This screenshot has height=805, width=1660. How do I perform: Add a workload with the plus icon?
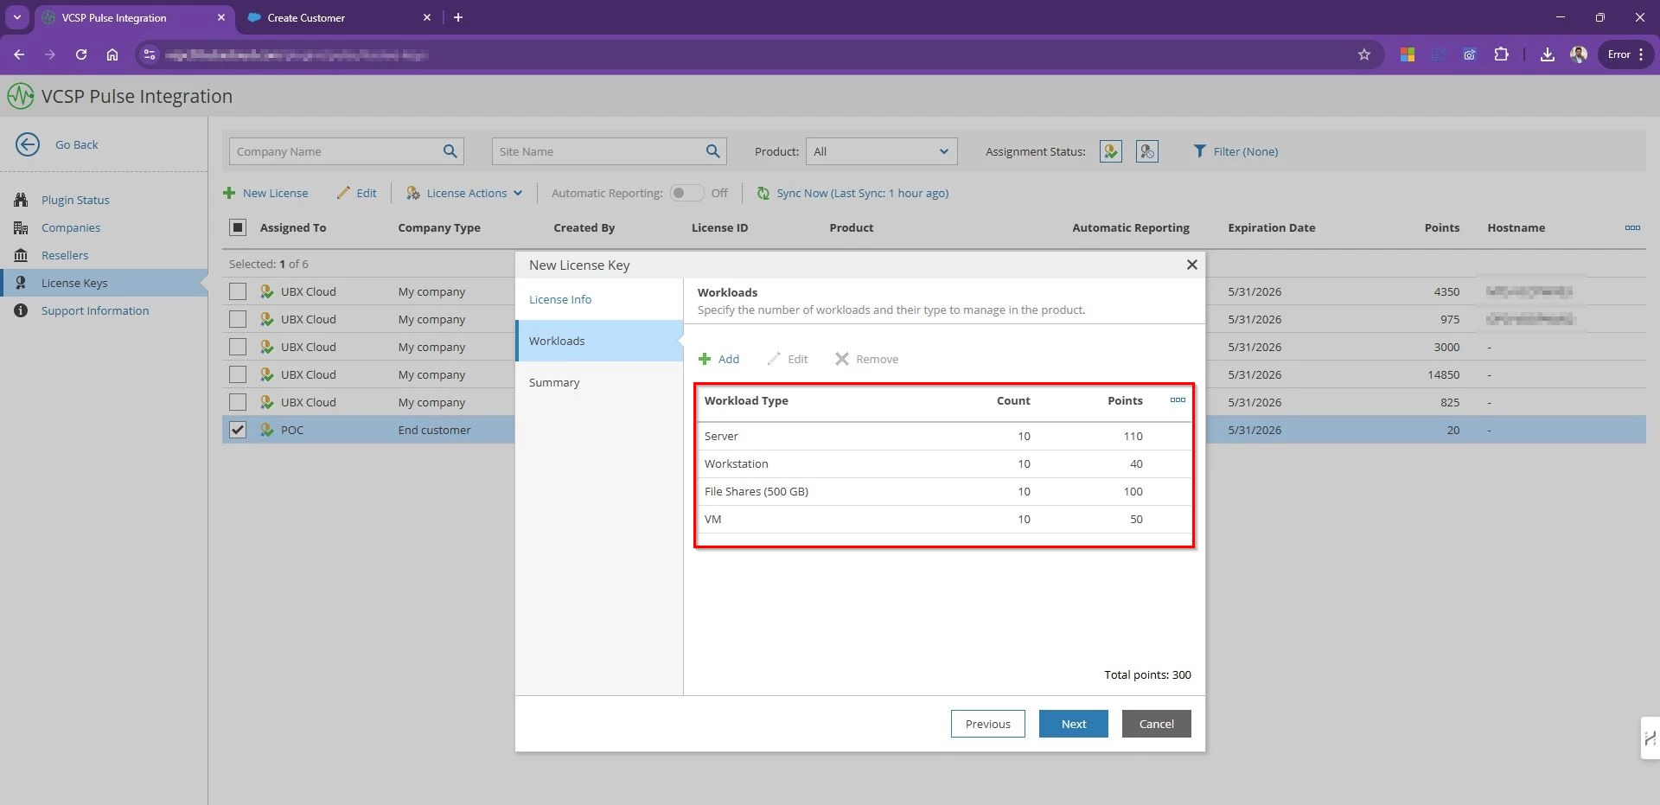coord(705,359)
